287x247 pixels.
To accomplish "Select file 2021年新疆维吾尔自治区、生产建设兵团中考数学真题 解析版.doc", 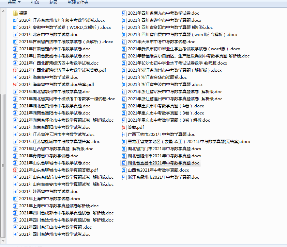I will click(186, 56).
